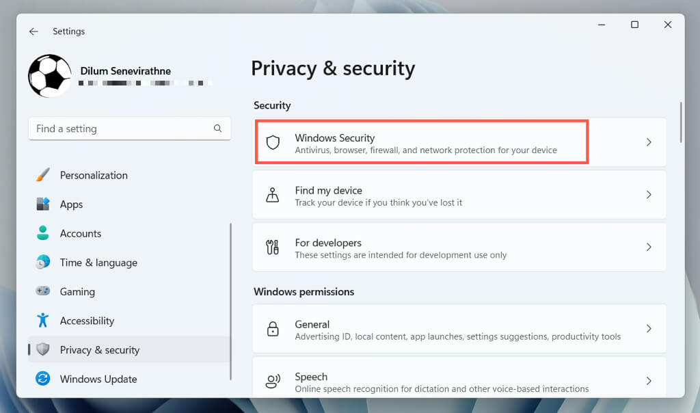This screenshot has width=700, height=413.
Task: Click the Gaming controller icon
Action: [43, 291]
